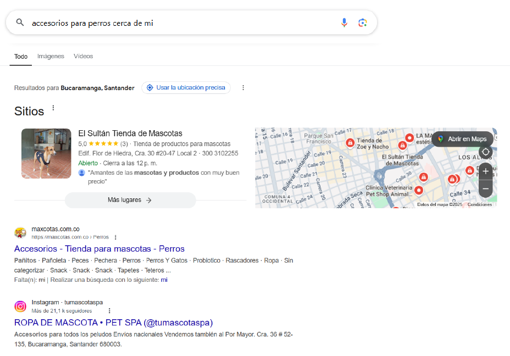This screenshot has width=510, height=356.
Task: Click the address 'Edif. Flor de Hiedra' line
Action: (x=158, y=153)
